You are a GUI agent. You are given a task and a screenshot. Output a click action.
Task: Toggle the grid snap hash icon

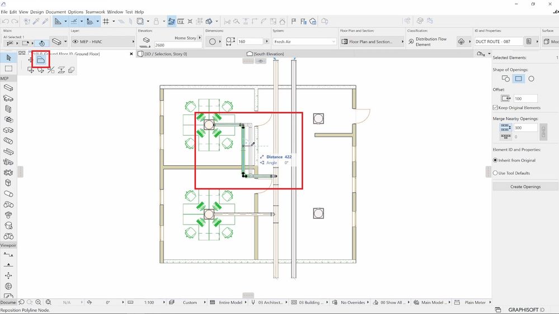106,21
